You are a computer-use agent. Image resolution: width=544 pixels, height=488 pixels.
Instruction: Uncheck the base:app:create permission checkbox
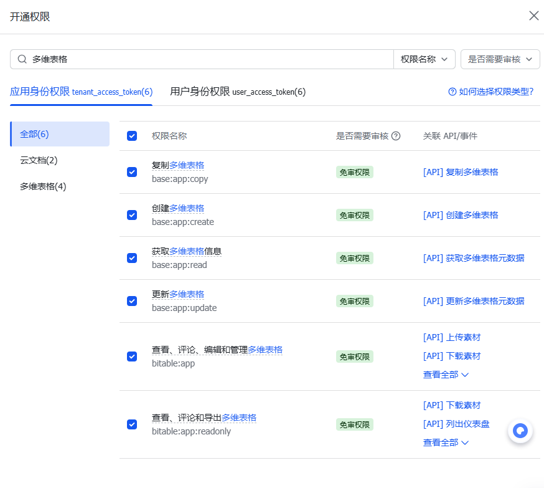click(x=132, y=215)
